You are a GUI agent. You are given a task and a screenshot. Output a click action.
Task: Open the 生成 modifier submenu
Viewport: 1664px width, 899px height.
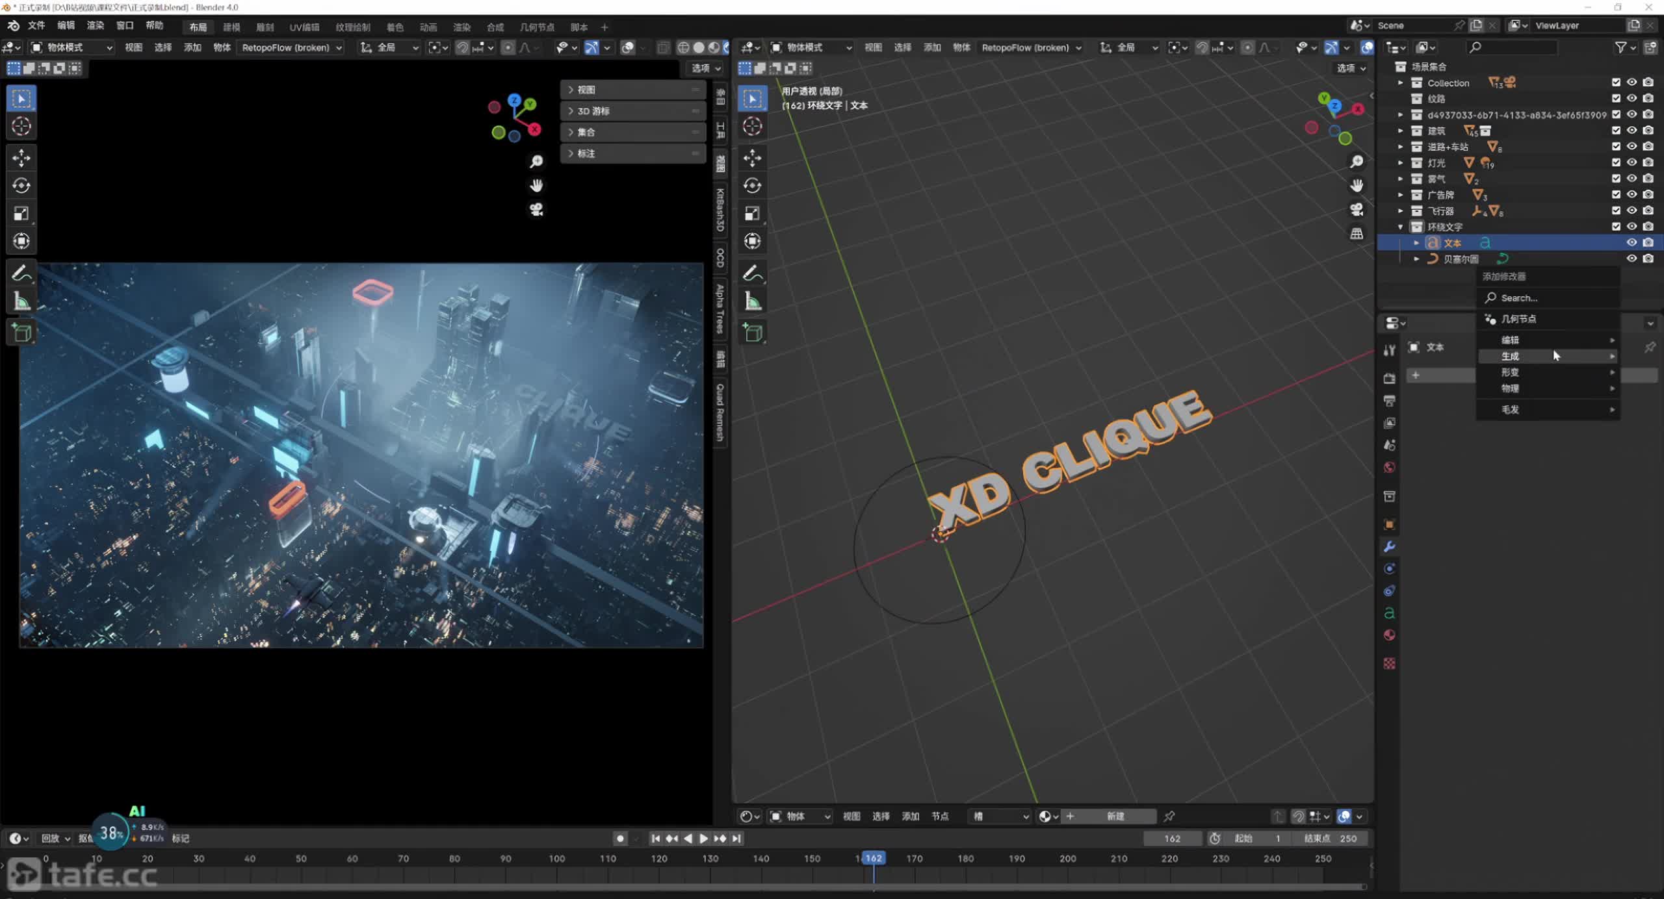(1548, 356)
